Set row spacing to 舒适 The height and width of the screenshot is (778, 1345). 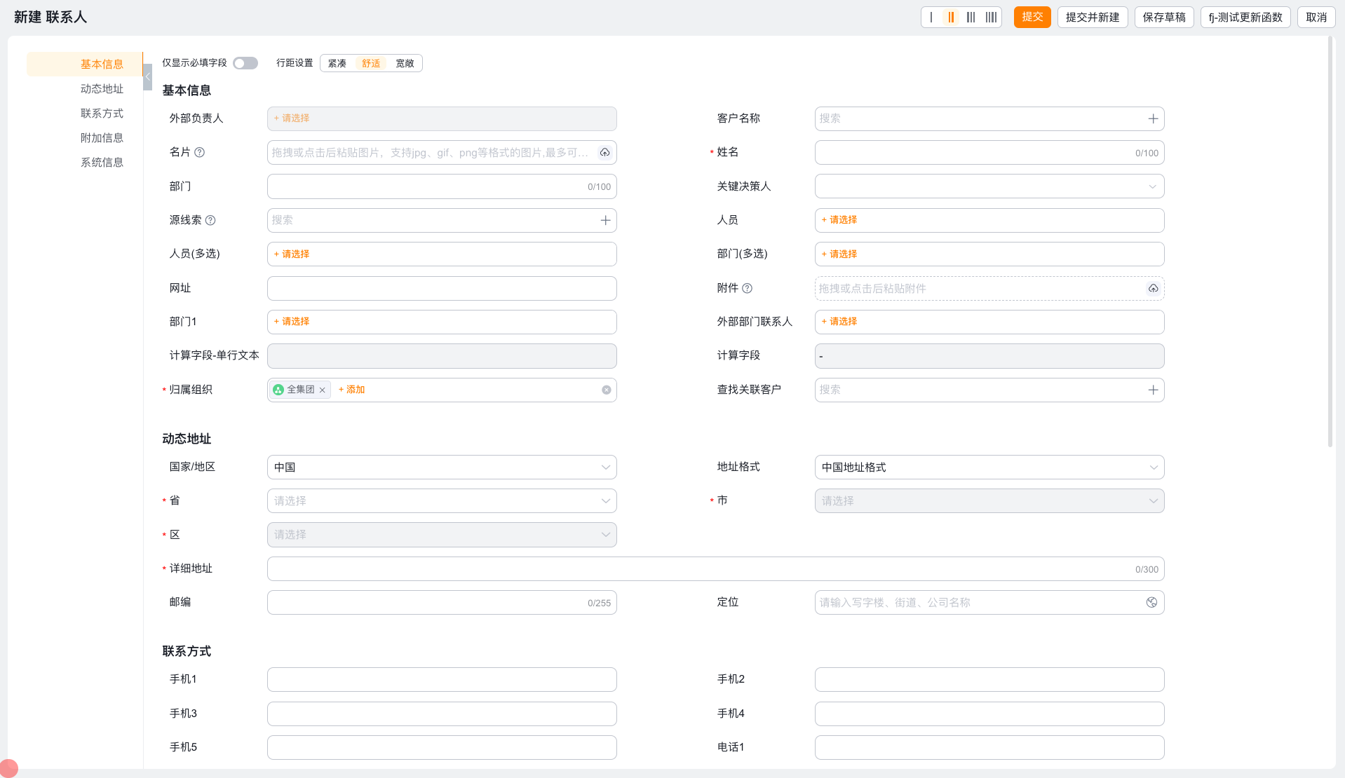pyautogui.click(x=371, y=63)
